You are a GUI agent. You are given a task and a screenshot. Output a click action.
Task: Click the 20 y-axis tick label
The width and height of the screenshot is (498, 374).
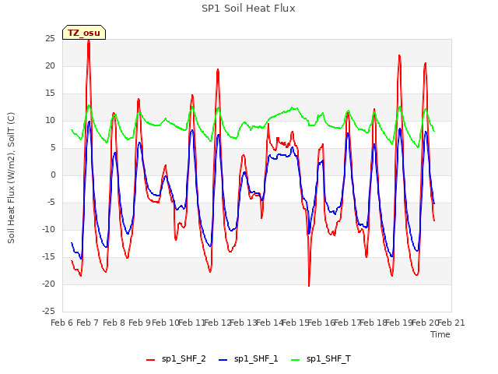pyautogui.click(x=50, y=65)
